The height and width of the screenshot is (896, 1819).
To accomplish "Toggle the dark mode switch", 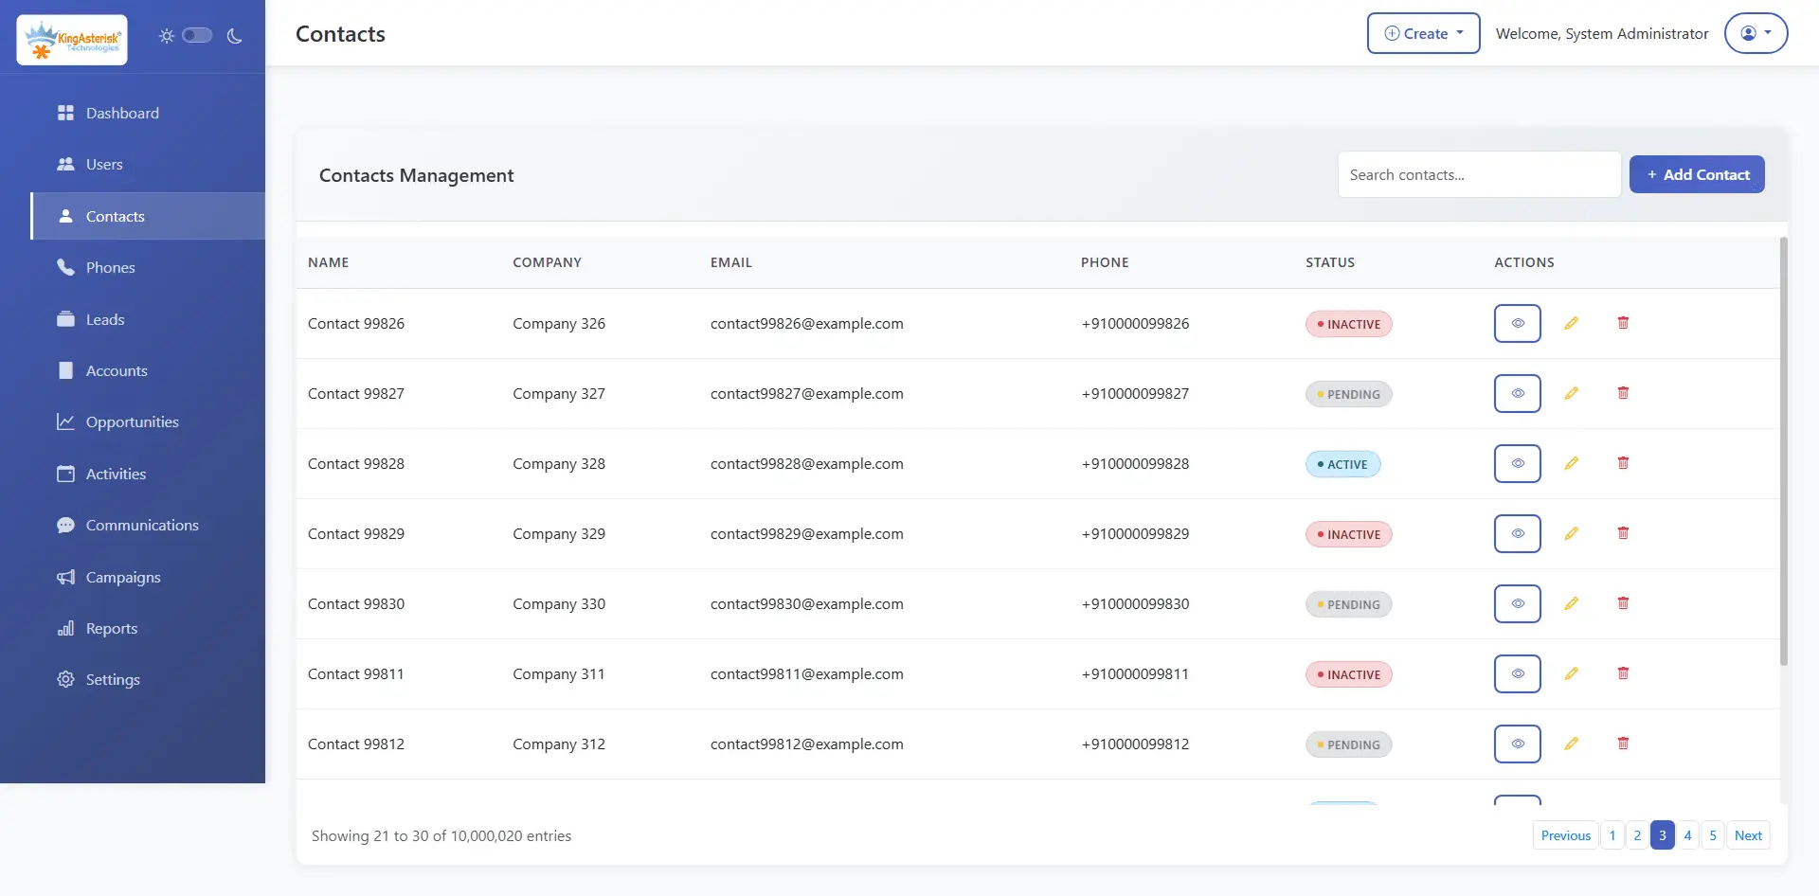I will click(x=197, y=35).
